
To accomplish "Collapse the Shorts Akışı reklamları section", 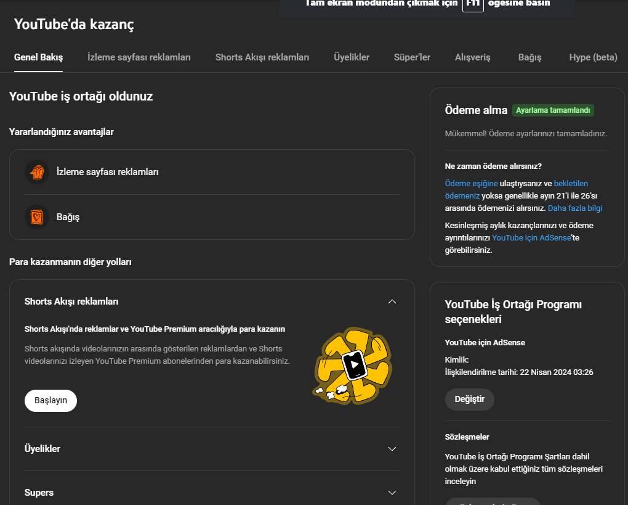I will tap(392, 302).
